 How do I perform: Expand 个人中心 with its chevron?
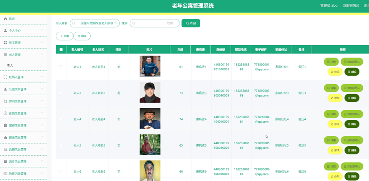[42, 30]
